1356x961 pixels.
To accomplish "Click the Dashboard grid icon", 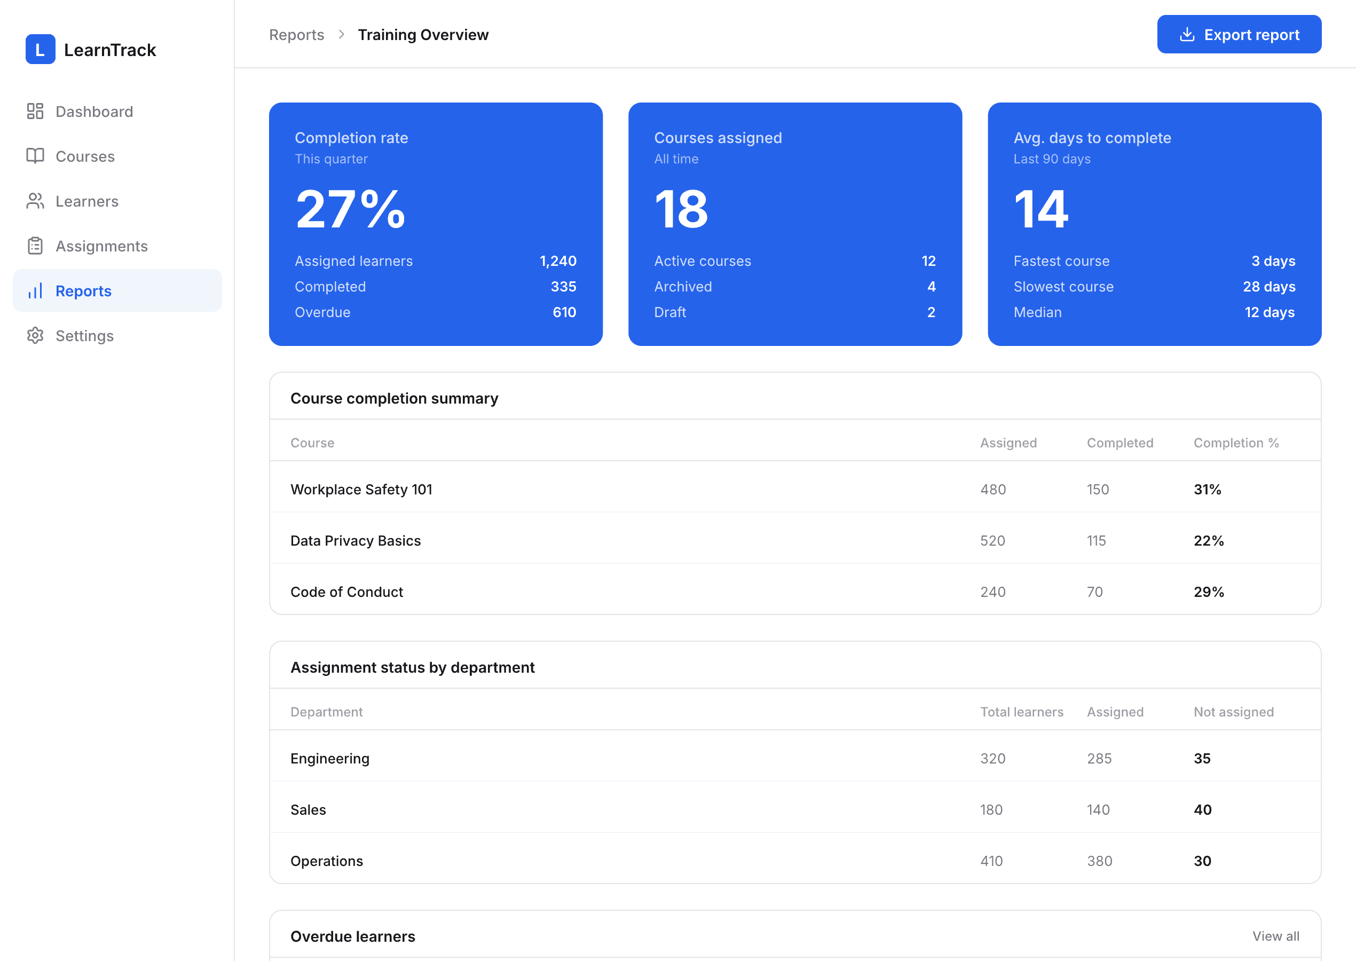I will (35, 111).
